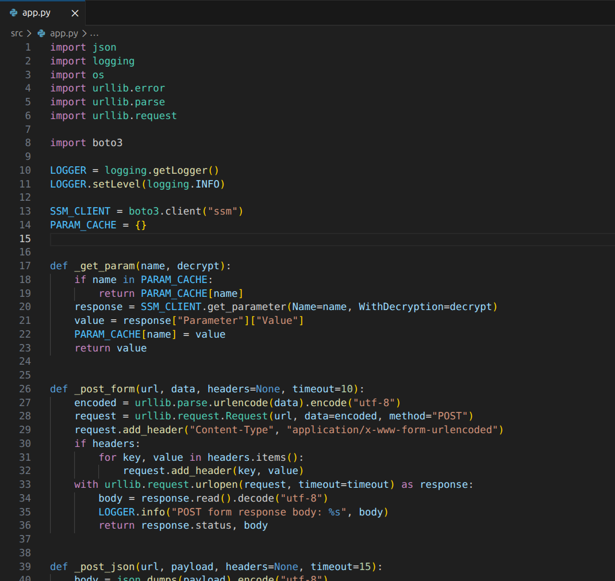Click urlopen on line 33
Image resolution: width=615 pixels, height=581 pixels.
tap(217, 484)
